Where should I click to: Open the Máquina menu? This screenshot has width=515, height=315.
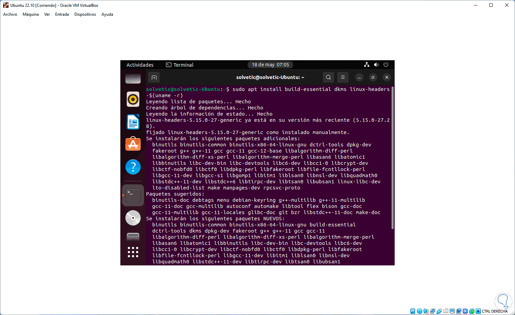(x=31, y=14)
